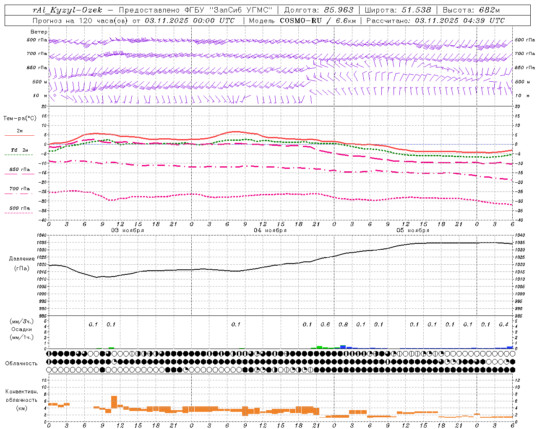Click 1040 on the left pressure axis
Screen dimensions: 537x429
tap(42, 235)
